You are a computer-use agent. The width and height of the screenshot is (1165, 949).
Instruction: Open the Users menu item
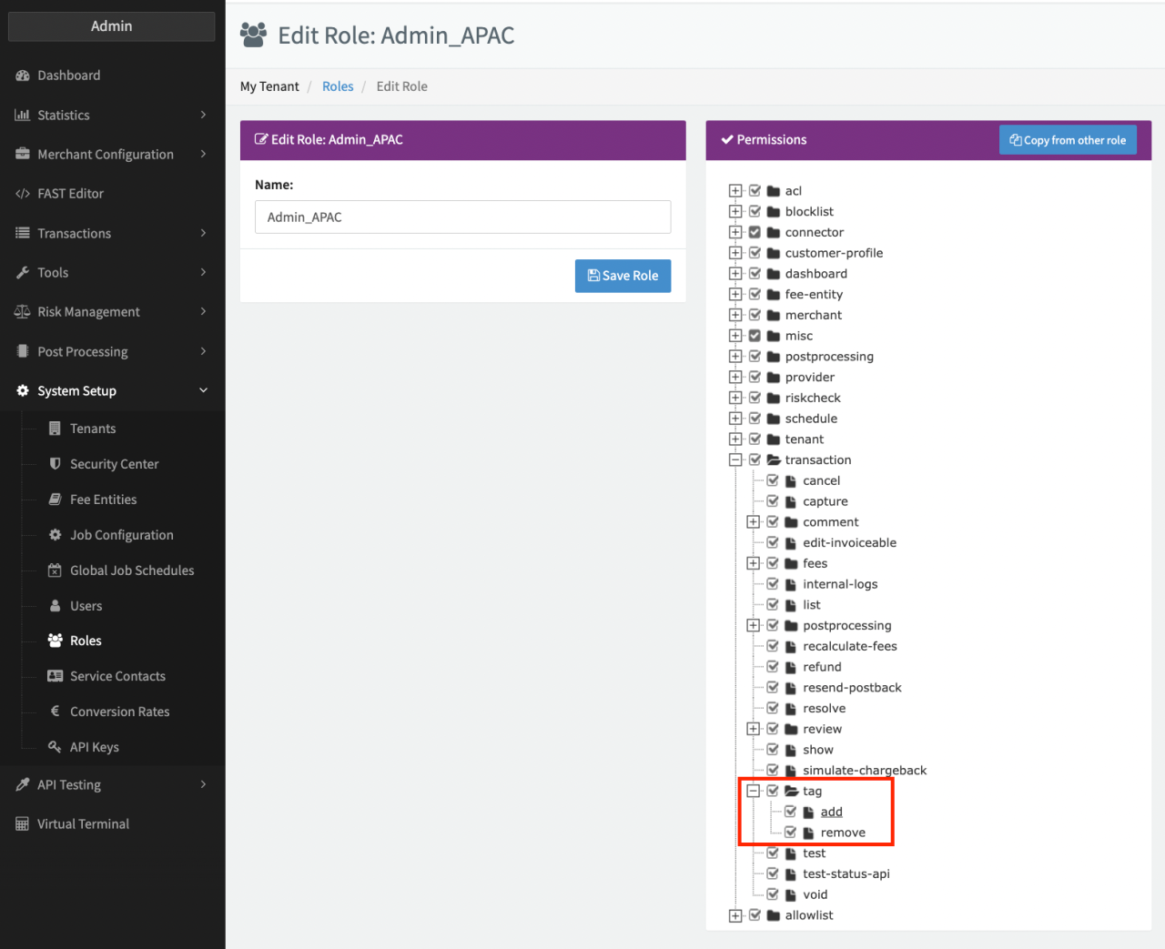pyautogui.click(x=86, y=606)
